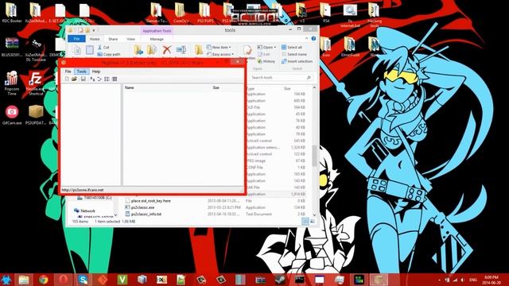Open the Tools menu in the PKG viewer

[81, 71]
